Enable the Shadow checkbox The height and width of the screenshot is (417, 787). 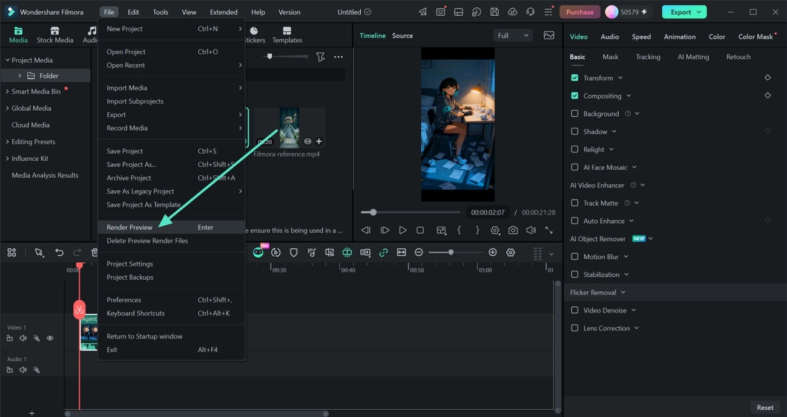pos(575,131)
